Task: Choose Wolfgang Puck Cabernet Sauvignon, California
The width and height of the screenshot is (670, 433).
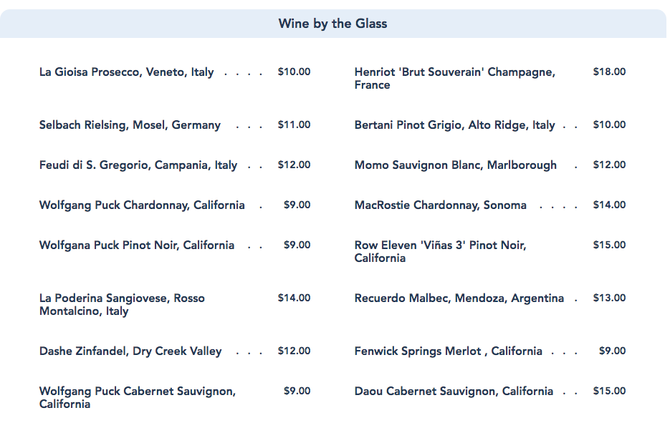Action: [137, 397]
